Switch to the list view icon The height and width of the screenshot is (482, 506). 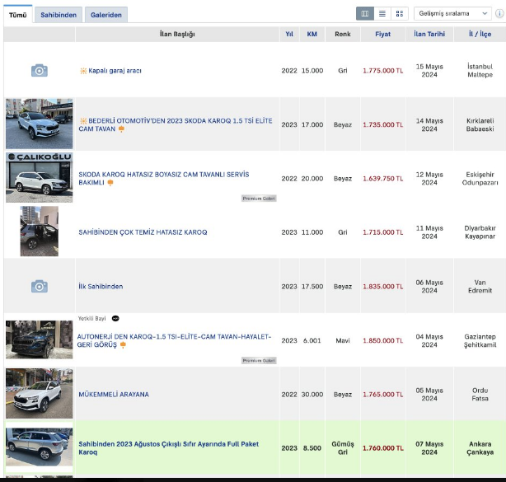click(382, 13)
